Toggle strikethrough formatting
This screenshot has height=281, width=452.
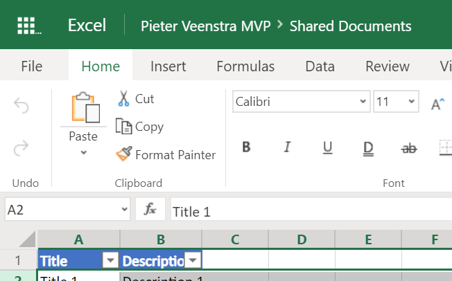(409, 148)
